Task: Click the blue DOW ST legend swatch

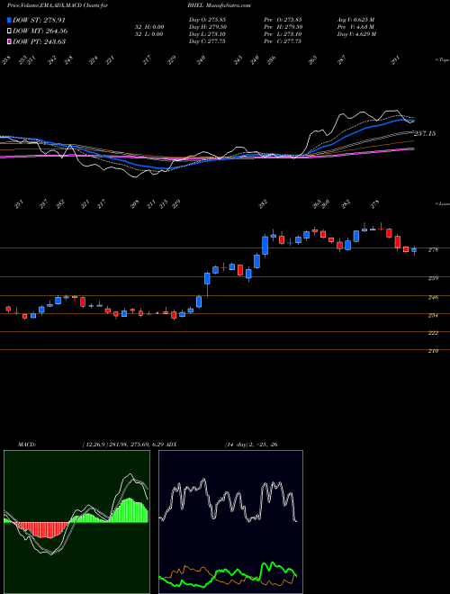Action: [10, 20]
